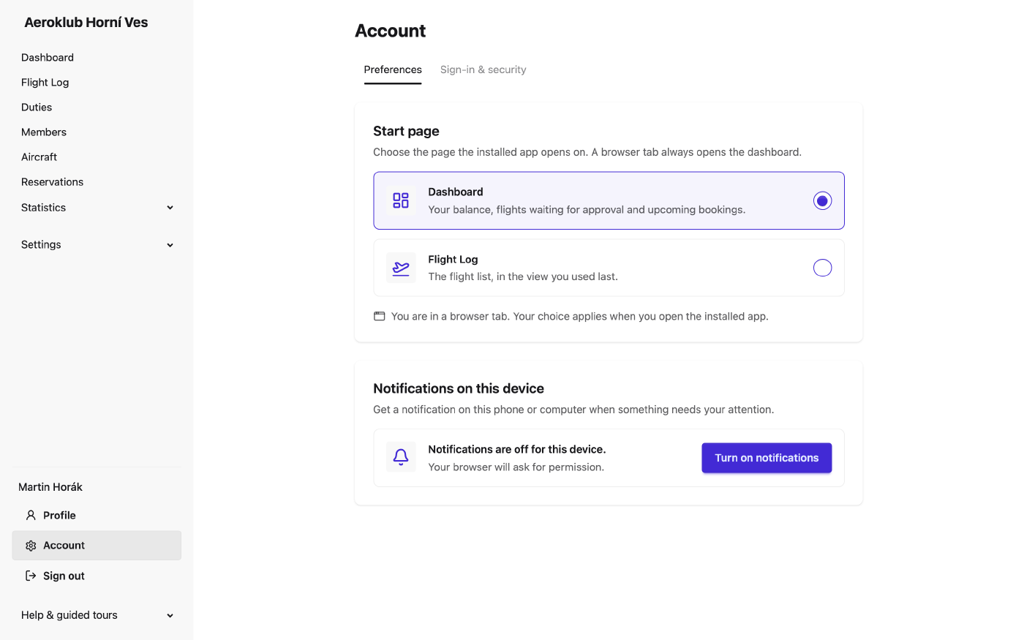This screenshot has width=1024, height=640.
Task: Click the Settings sidebar label
Action: coord(41,245)
